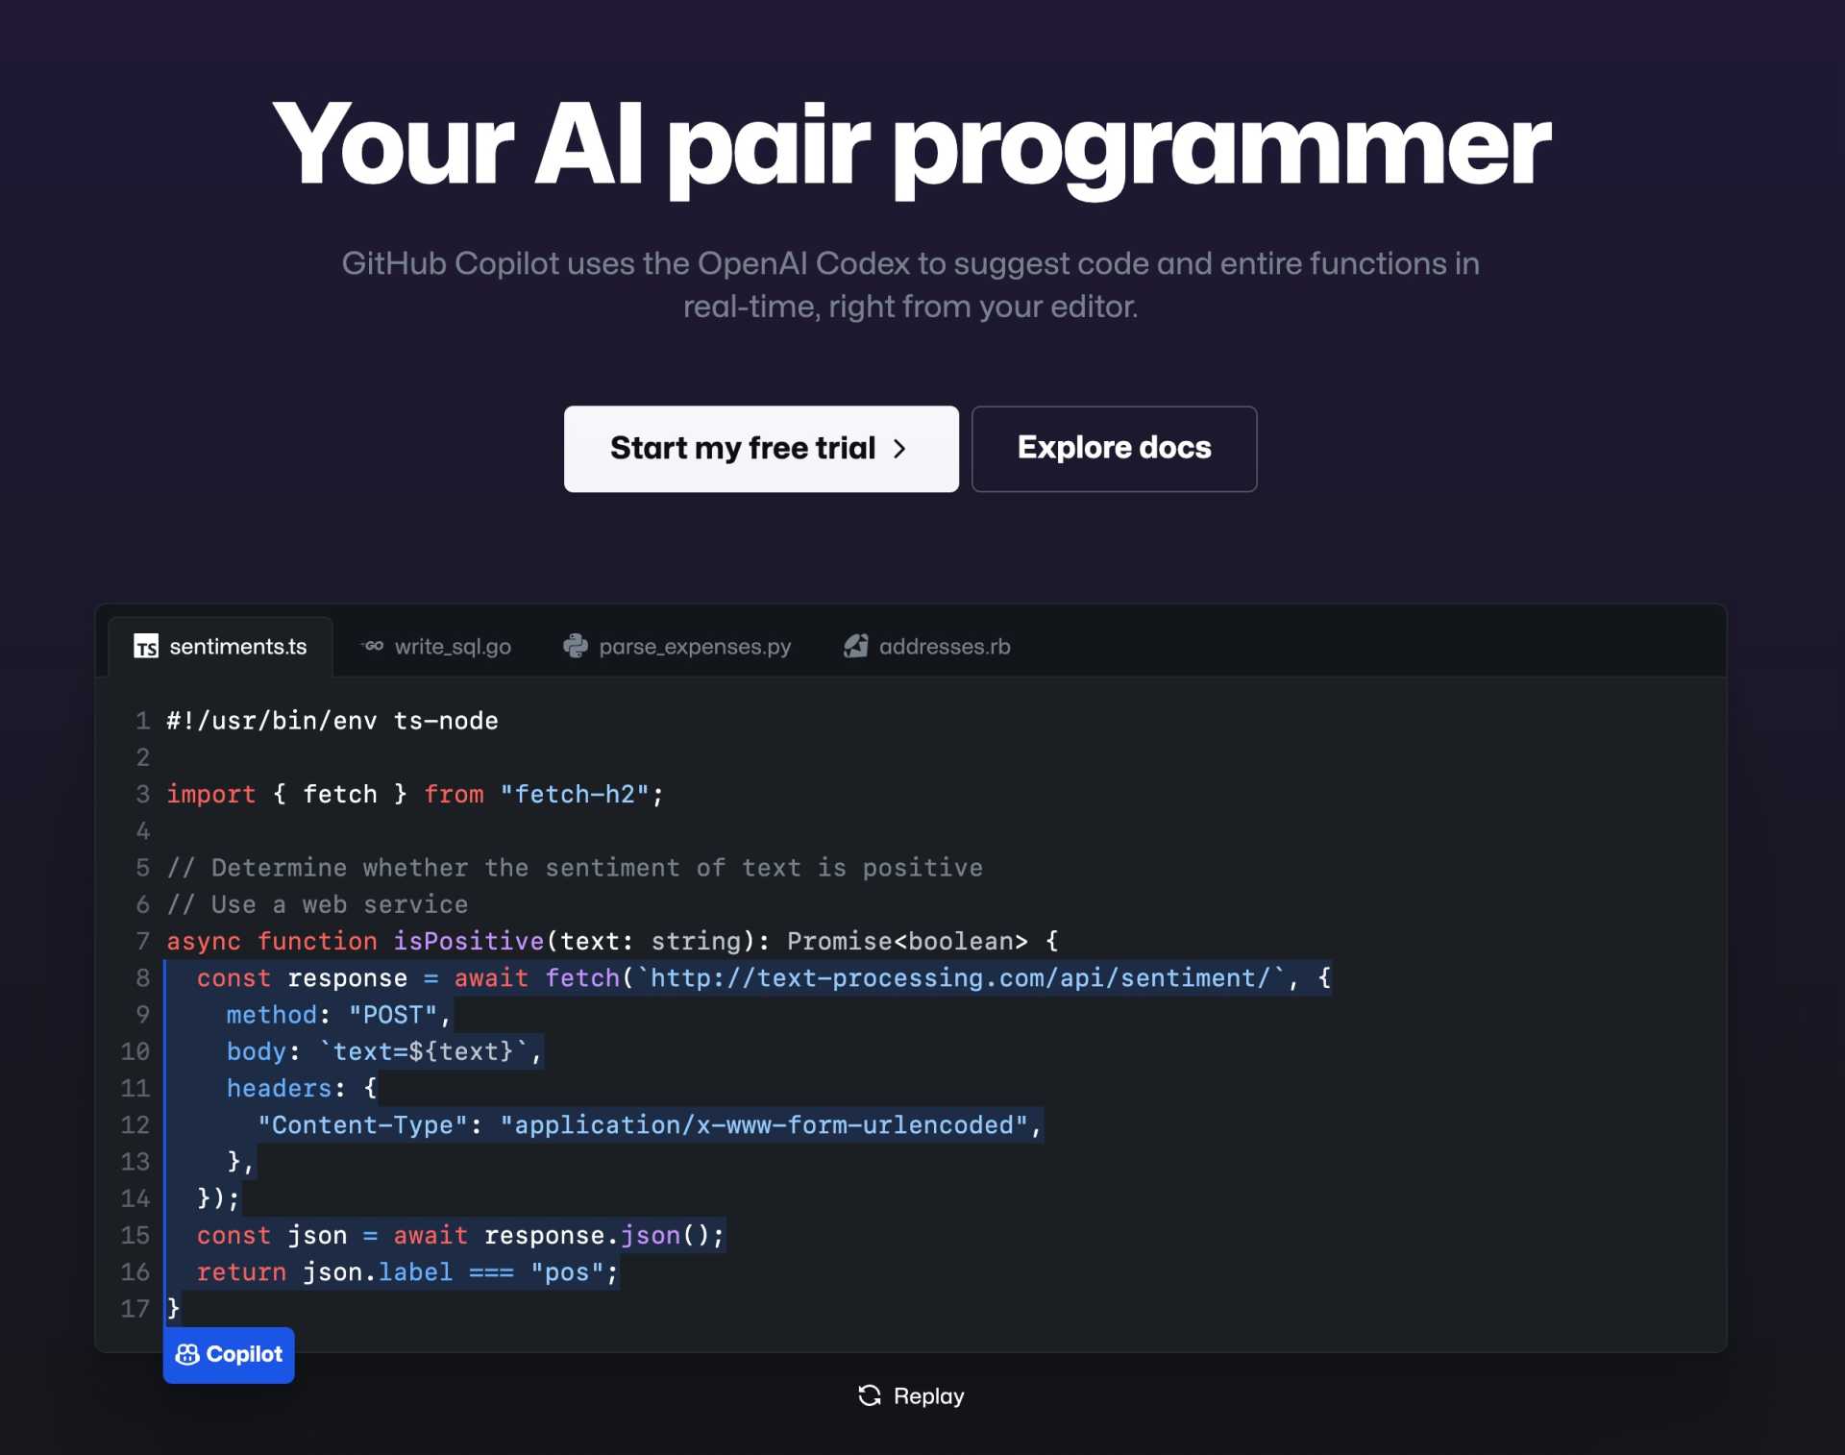Open the parse_expenses.py tab
Screen dimensions: 1845x1455
tap(694, 647)
